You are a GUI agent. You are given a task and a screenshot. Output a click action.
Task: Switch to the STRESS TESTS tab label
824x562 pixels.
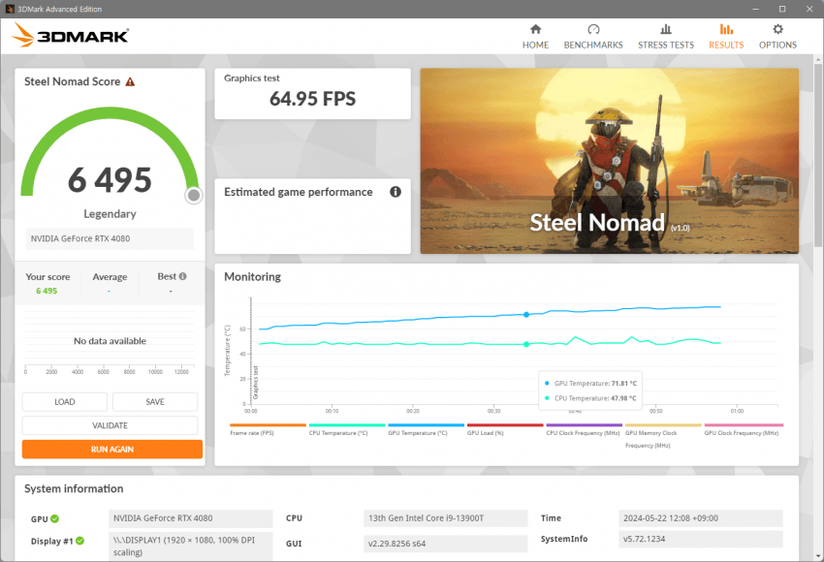(x=666, y=46)
